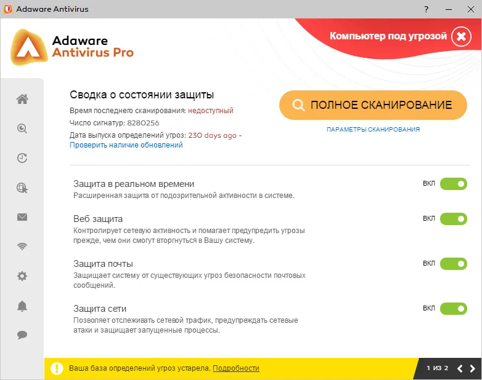This screenshot has width=482, height=380.
Task: Click the red X threat status icon
Action: click(x=461, y=36)
